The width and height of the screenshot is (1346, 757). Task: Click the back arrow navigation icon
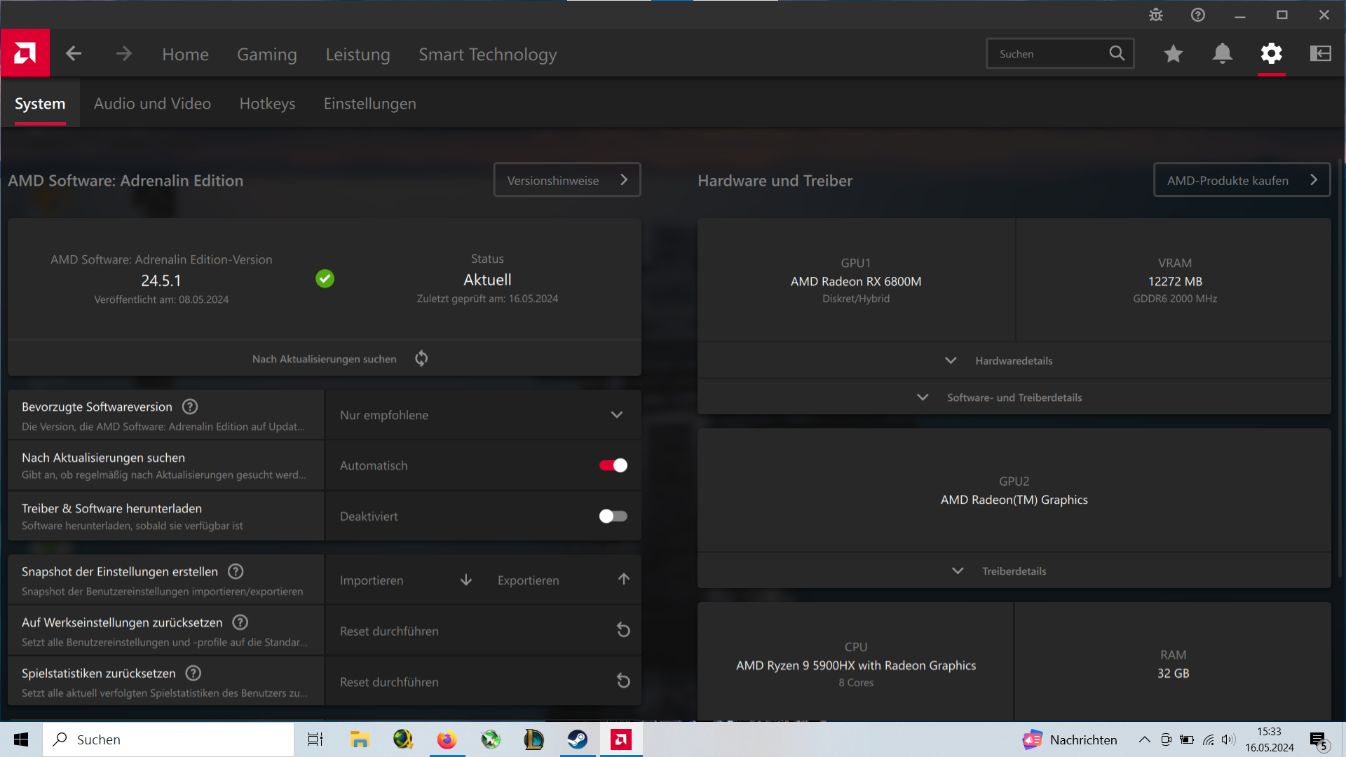click(x=74, y=54)
